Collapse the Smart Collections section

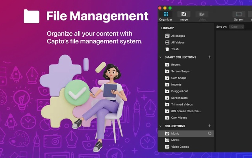point(160,57)
